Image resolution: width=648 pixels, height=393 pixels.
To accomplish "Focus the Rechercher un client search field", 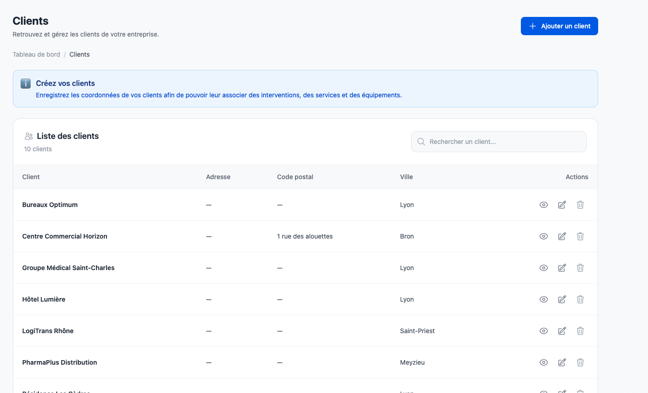I will tap(499, 142).
